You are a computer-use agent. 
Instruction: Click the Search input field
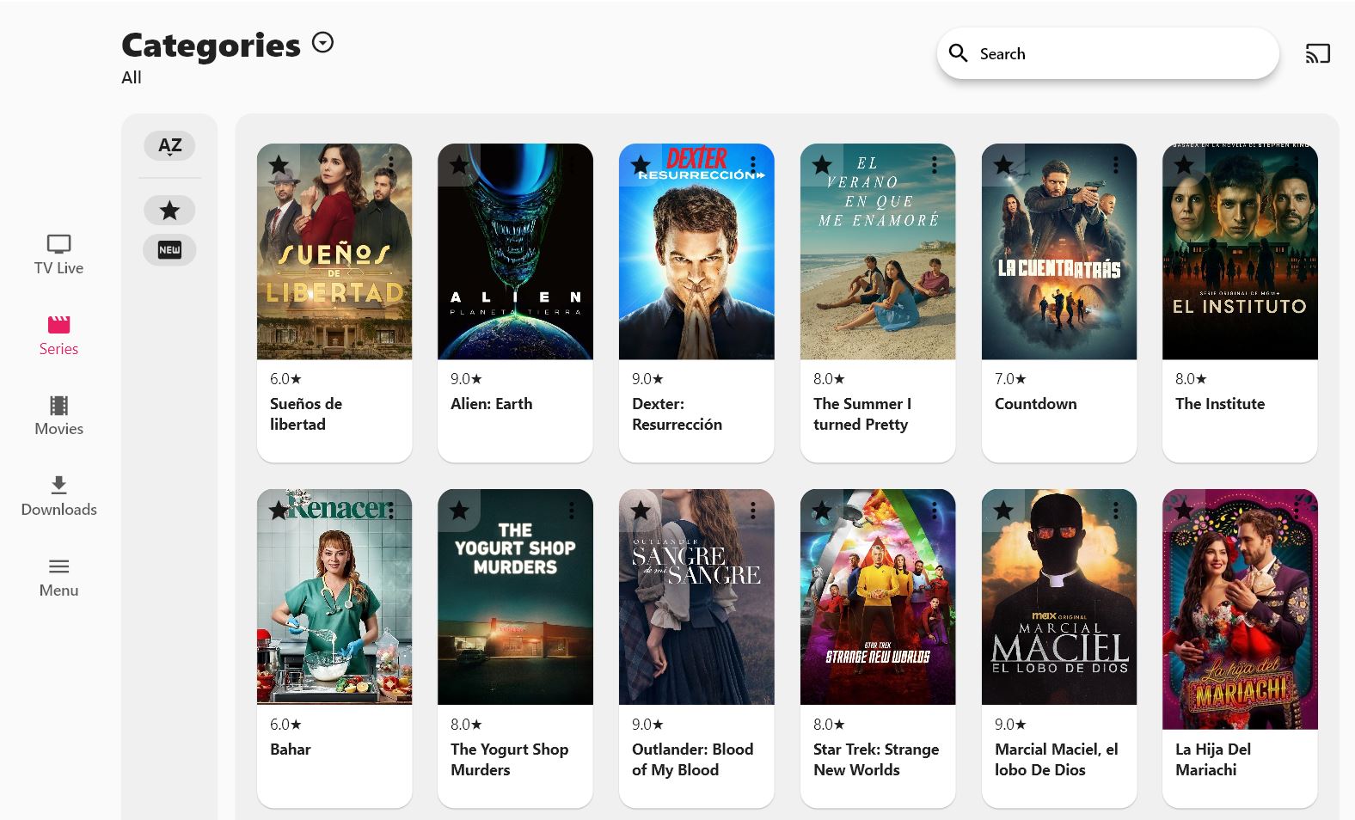point(1107,53)
